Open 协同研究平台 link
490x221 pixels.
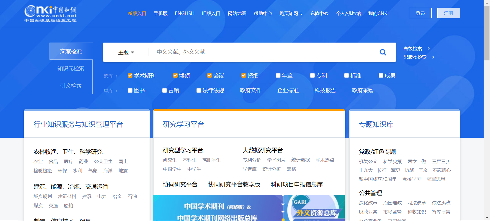pyautogui.click(x=180, y=185)
